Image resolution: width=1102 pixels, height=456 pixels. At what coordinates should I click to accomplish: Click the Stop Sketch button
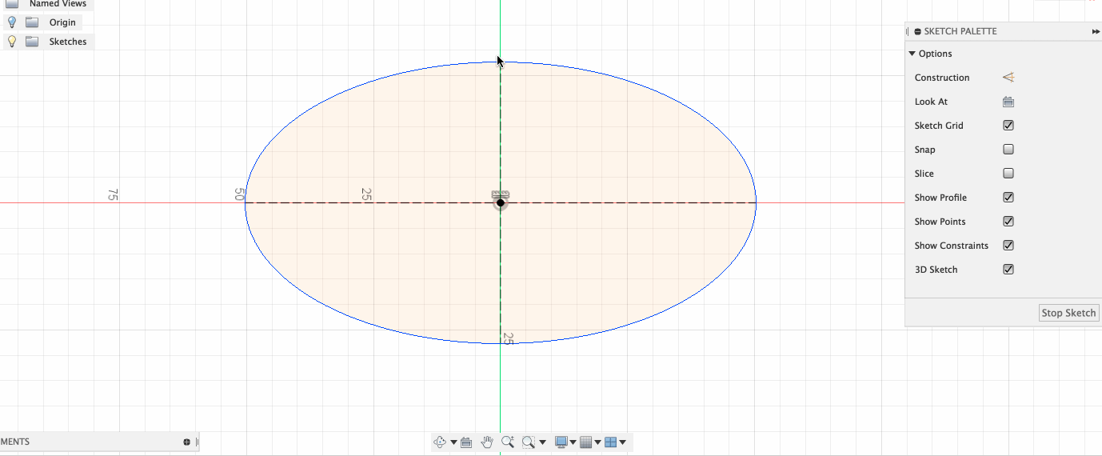click(x=1068, y=313)
